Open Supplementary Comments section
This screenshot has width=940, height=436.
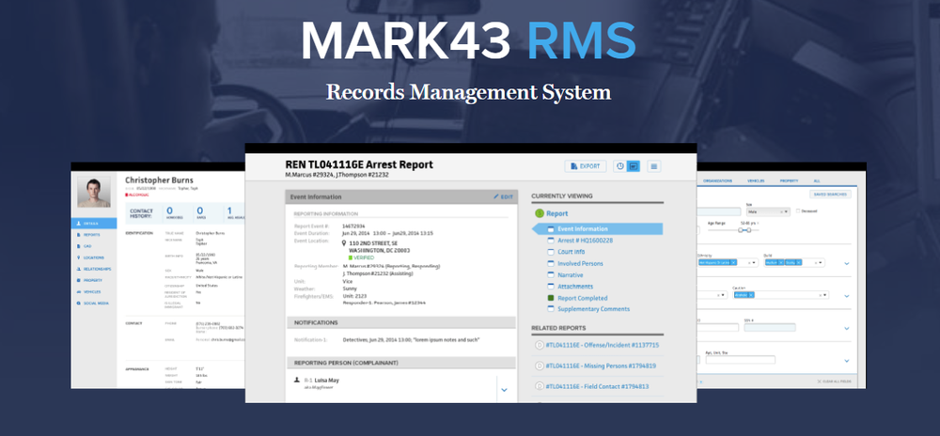pos(593,309)
